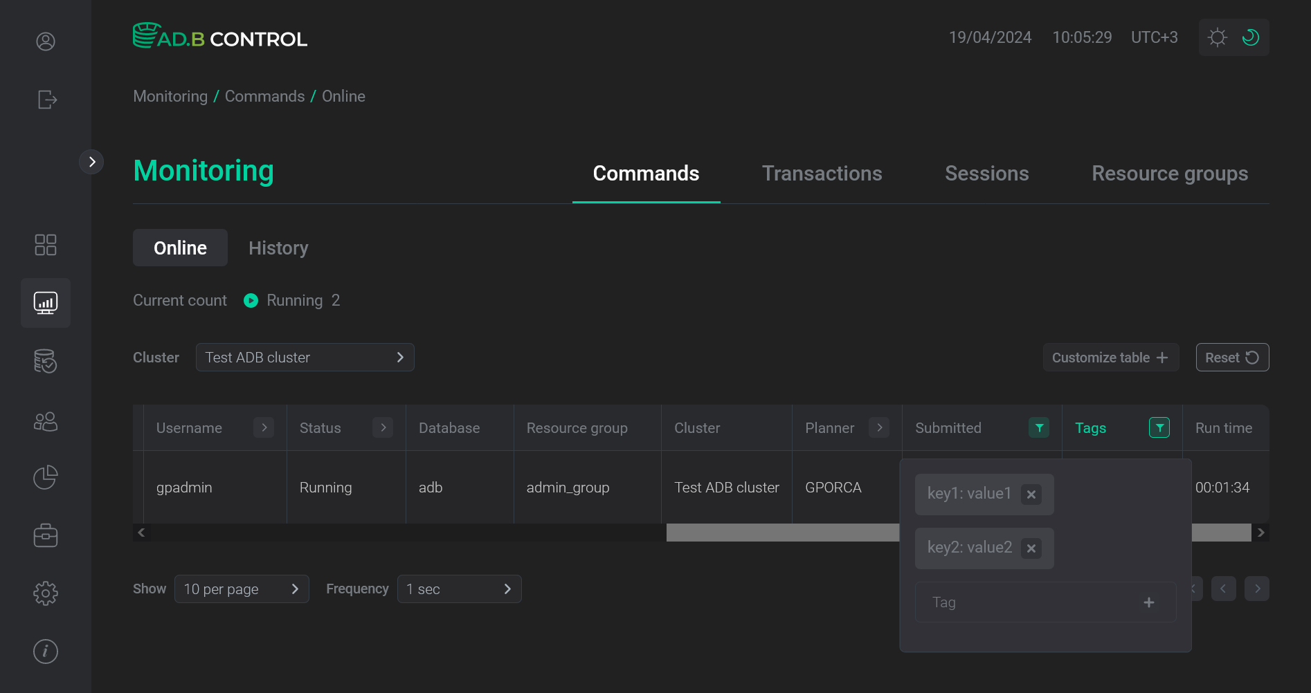Open the Cluster selection dropdown
The image size is (1311, 693).
tap(305, 357)
